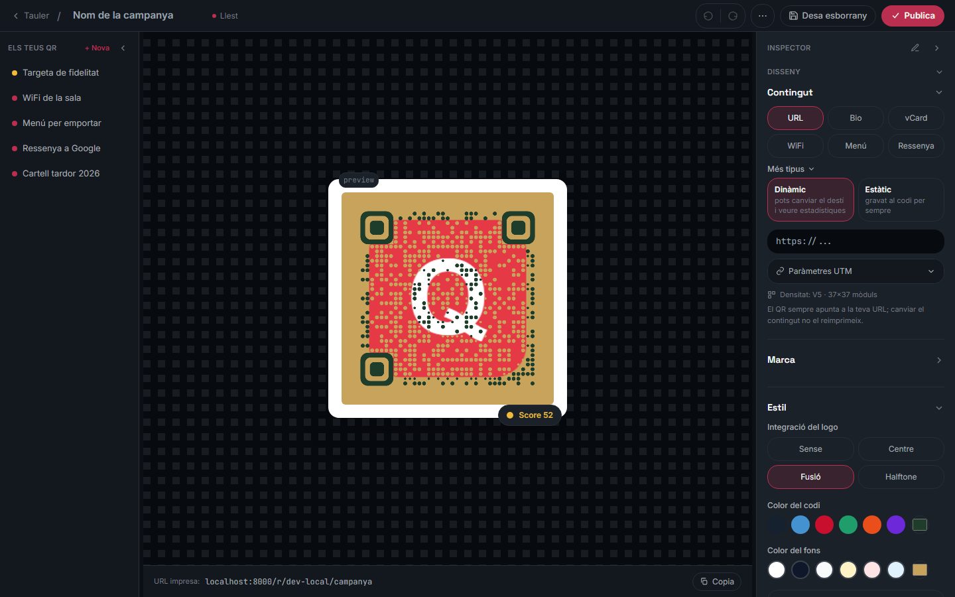Set logo integration to Halftone
The width and height of the screenshot is (955, 597).
click(901, 477)
